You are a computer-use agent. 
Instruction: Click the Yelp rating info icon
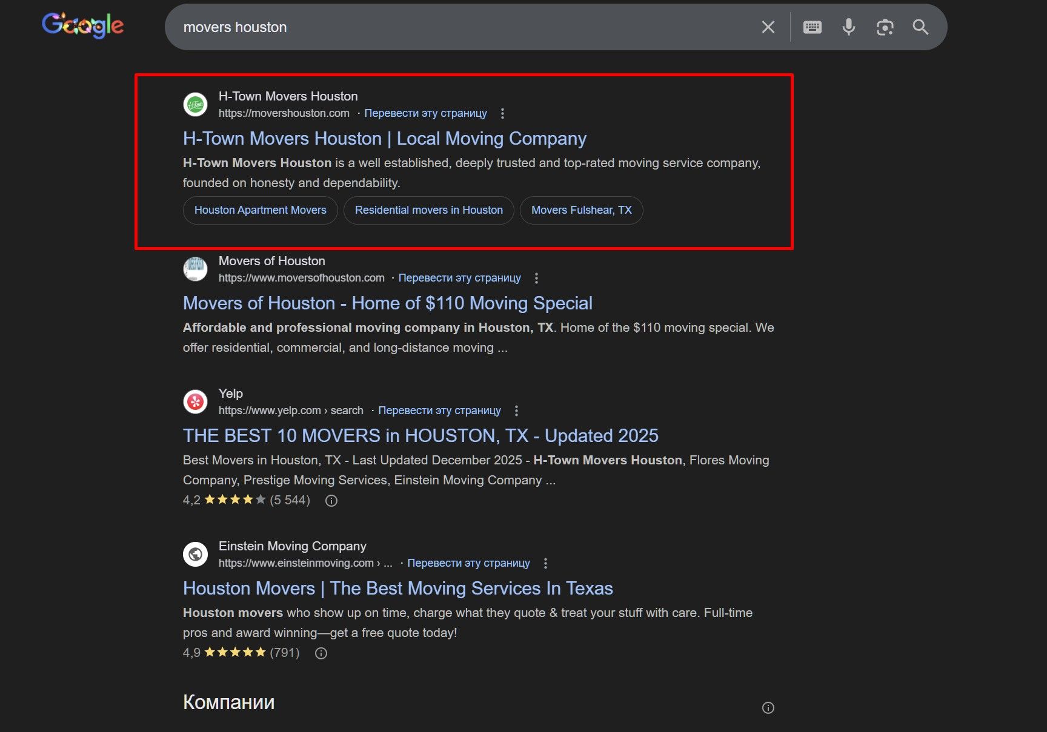point(331,501)
